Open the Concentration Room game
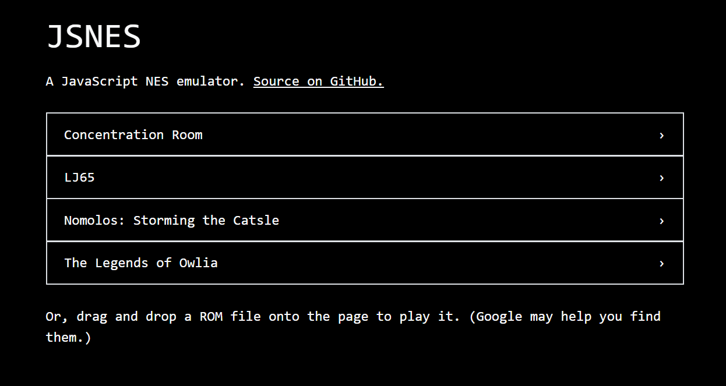726x386 pixels. tap(133, 135)
